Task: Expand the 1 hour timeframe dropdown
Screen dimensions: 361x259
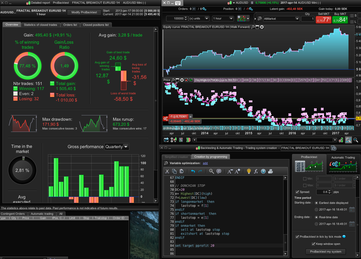Action: (231, 18)
